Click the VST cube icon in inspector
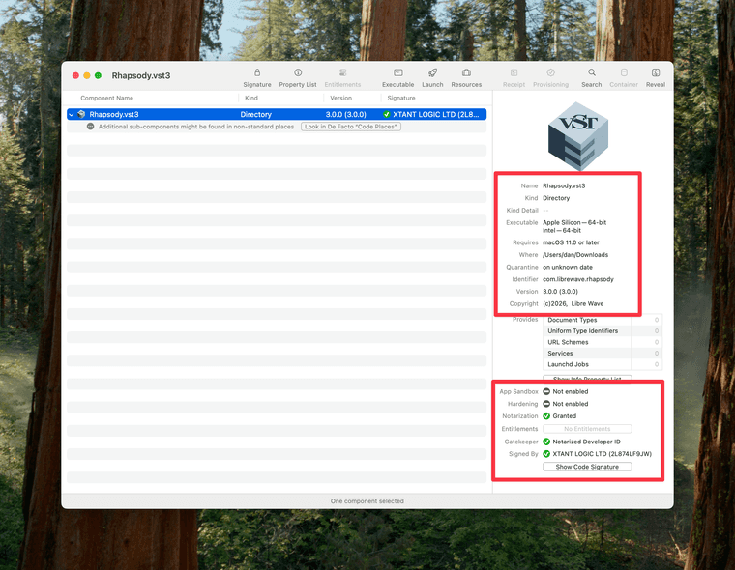Image resolution: width=735 pixels, height=570 pixels. [x=578, y=136]
